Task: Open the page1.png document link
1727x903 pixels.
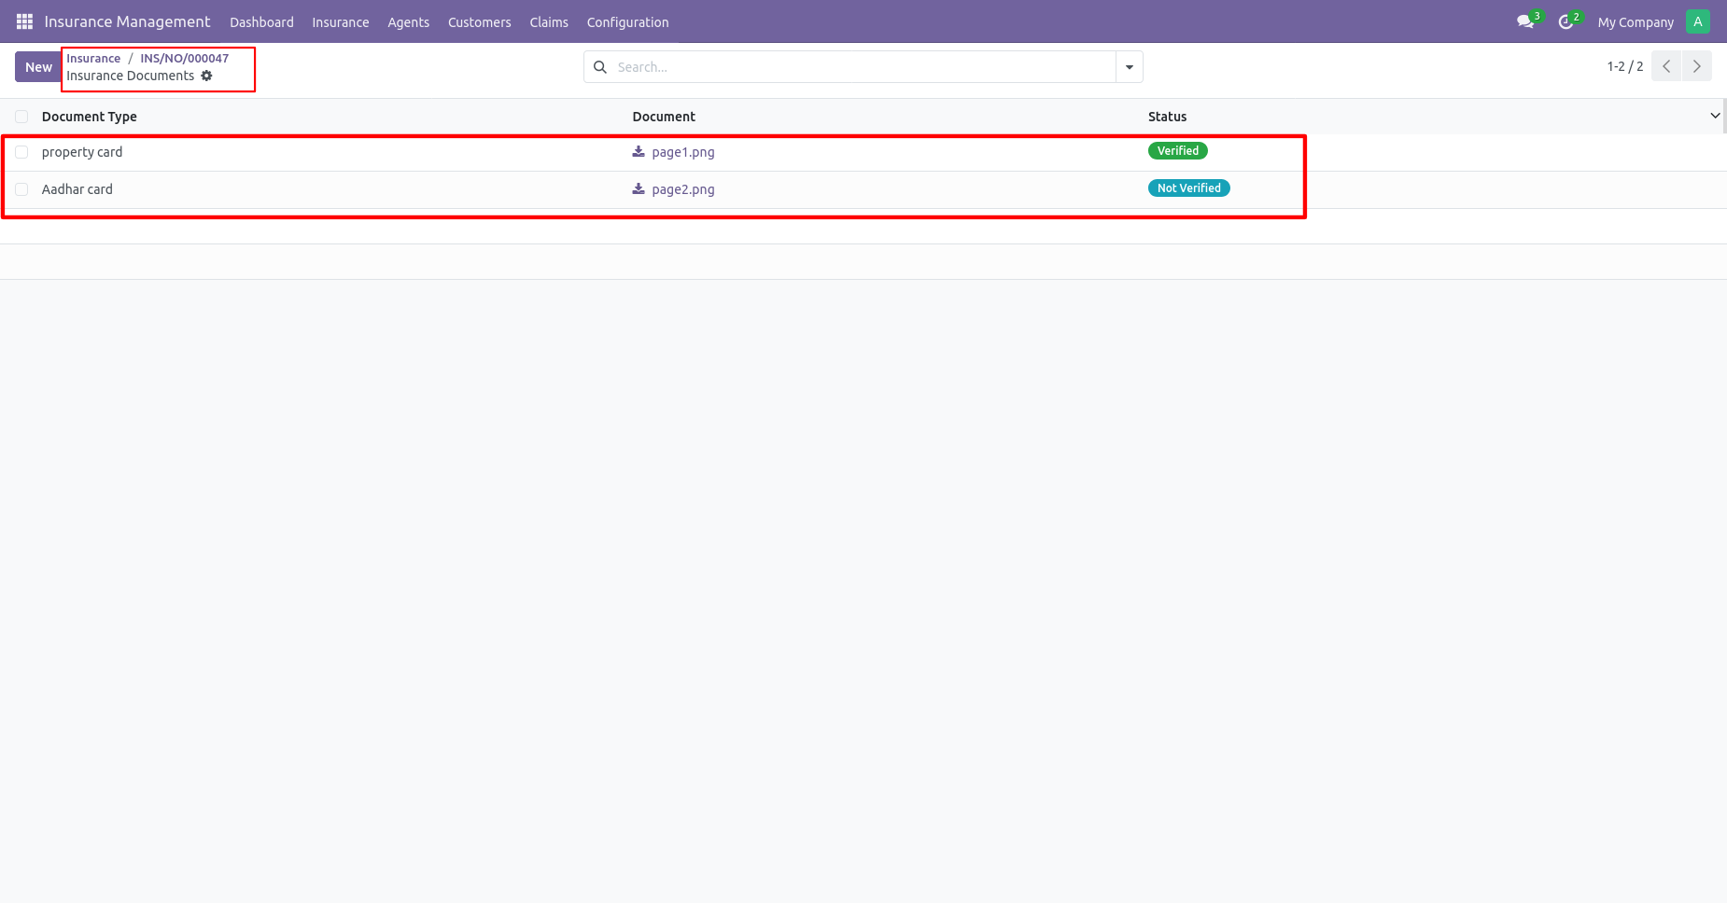Action: (683, 152)
